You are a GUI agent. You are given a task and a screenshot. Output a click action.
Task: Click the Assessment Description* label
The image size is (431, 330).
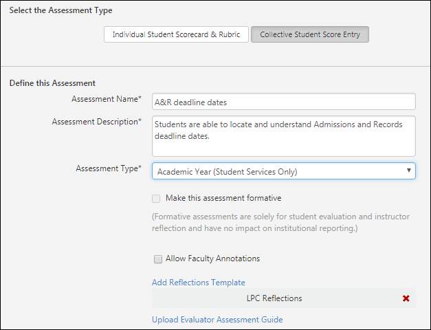point(97,122)
